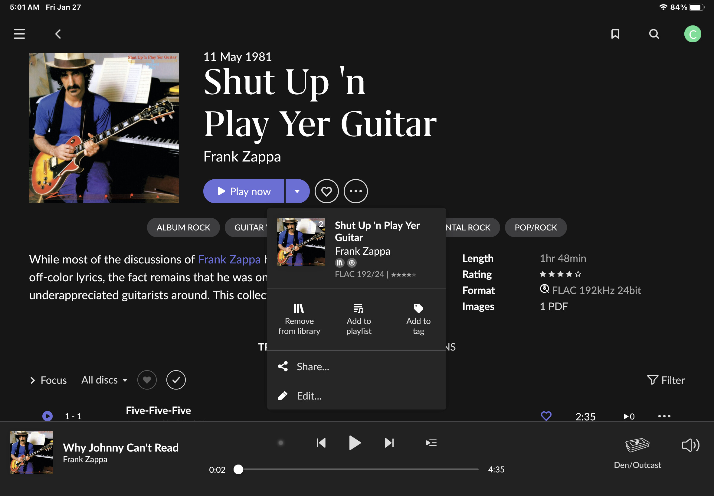Screen dimensions: 714x496
Task: Click the signal path dot indicator
Action: click(x=281, y=443)
